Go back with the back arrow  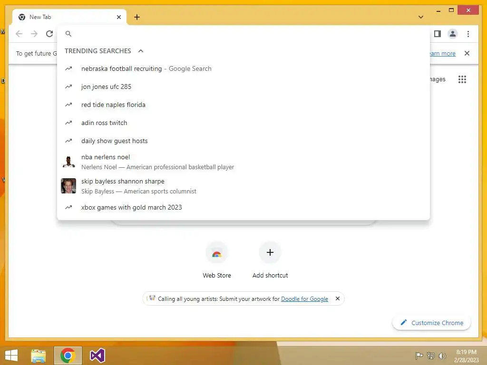[19, 34]
